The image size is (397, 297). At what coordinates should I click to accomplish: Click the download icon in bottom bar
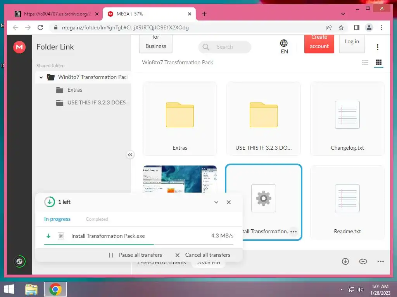345,261
